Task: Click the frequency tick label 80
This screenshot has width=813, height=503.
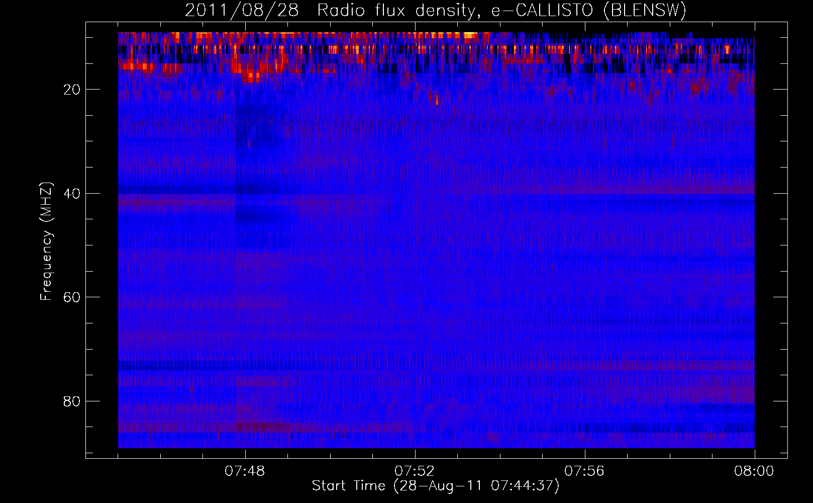Action: tap(72, 401)
